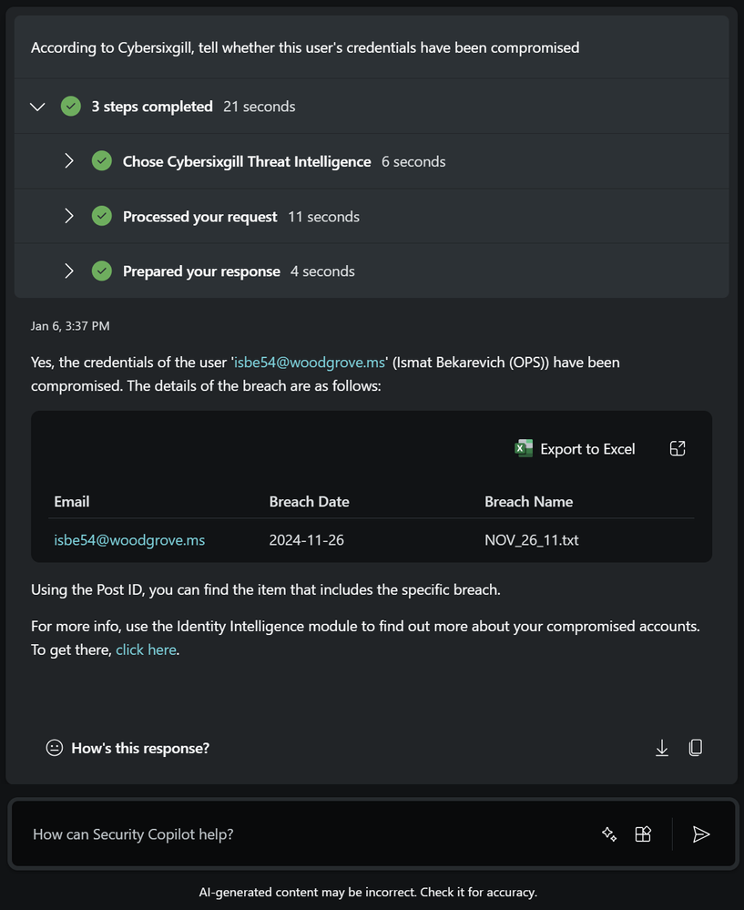The height and width of the screenshot is (910, 744).
Task: Open the plugins sources grid icon
Action: click(x=643, y=833)
